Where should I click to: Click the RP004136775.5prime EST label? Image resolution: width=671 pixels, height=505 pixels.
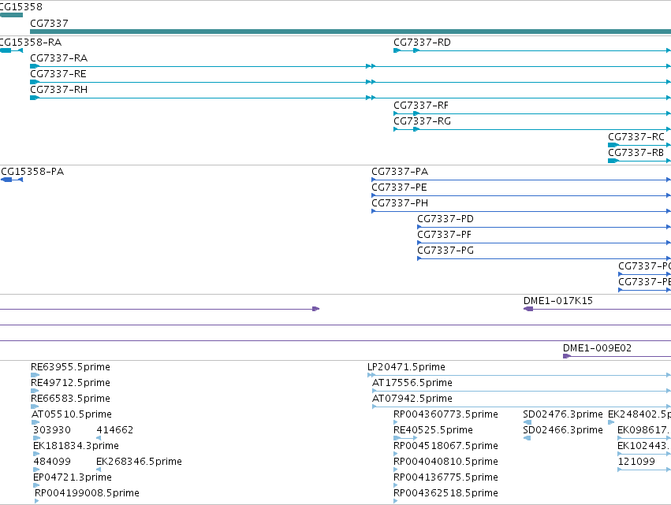point(445,477)
